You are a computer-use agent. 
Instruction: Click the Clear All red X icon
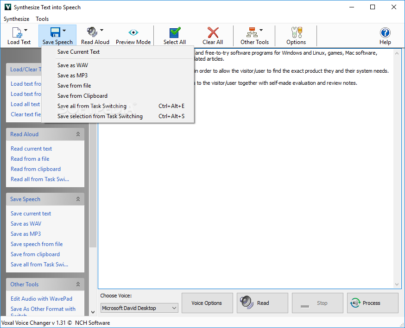pos(213,32)
